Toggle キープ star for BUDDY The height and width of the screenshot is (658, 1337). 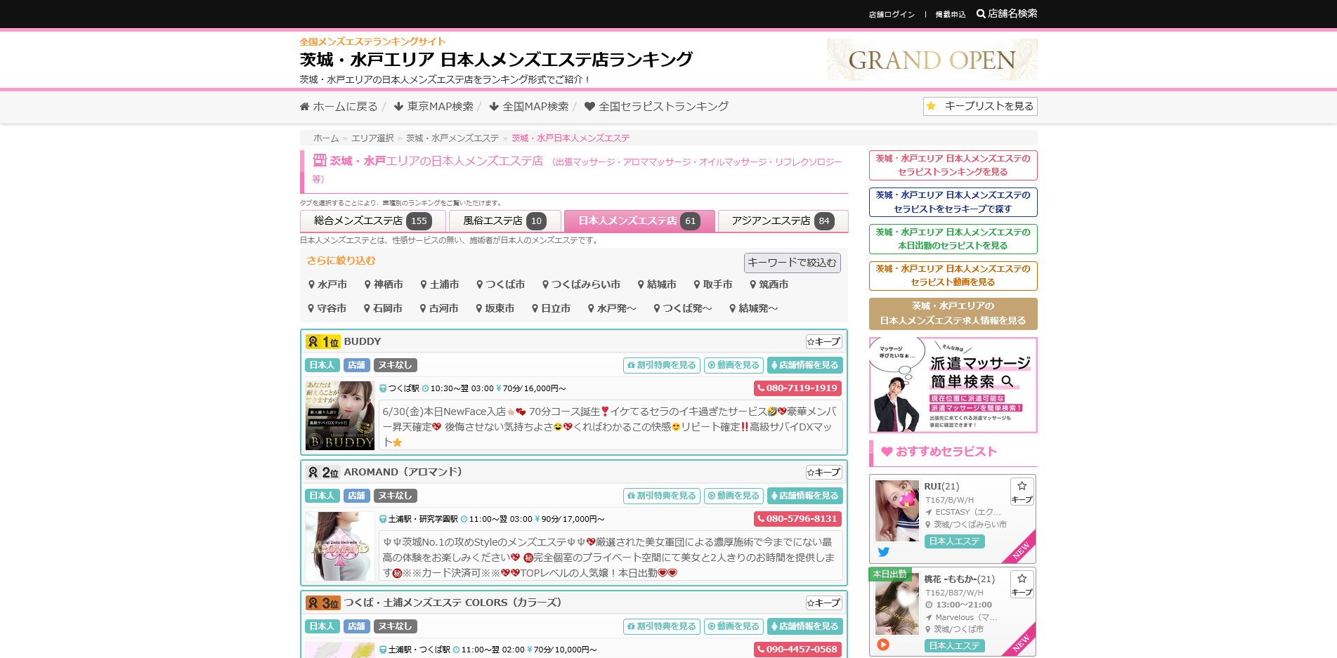(x=823, y=342)
